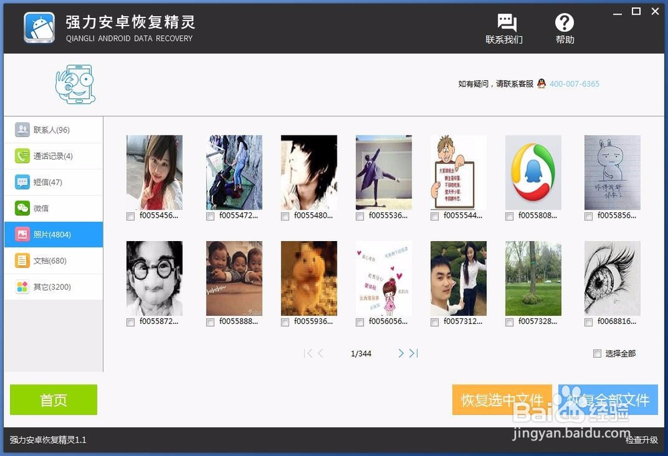Select the 照片(4804) category
Image resolution: width=668 pixels, height=456 pixels.
[53, 234]
